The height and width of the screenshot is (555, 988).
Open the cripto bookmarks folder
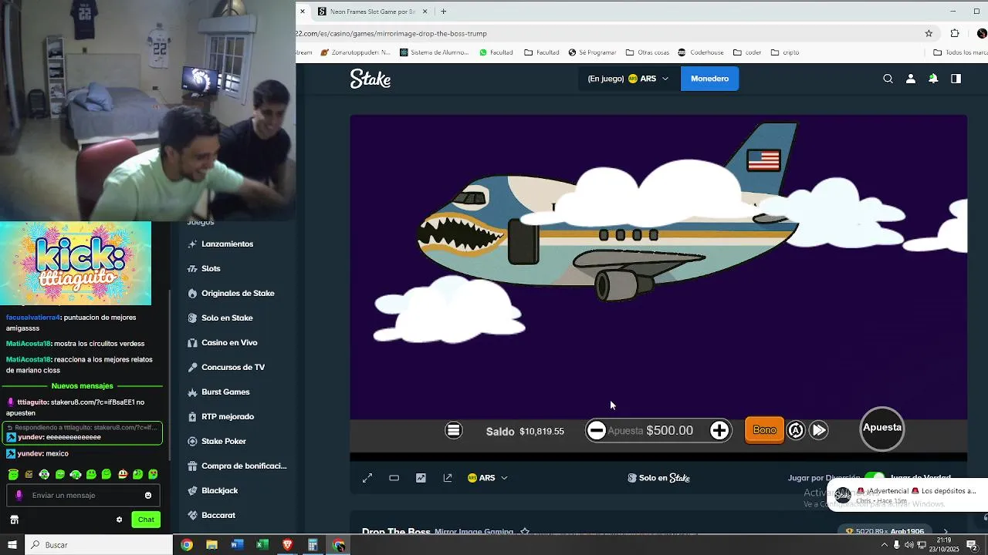point(786,52)
